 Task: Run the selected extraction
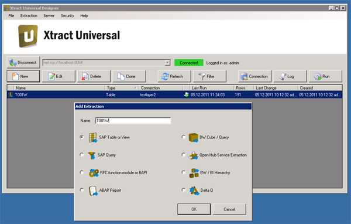(x=325, y=76)
